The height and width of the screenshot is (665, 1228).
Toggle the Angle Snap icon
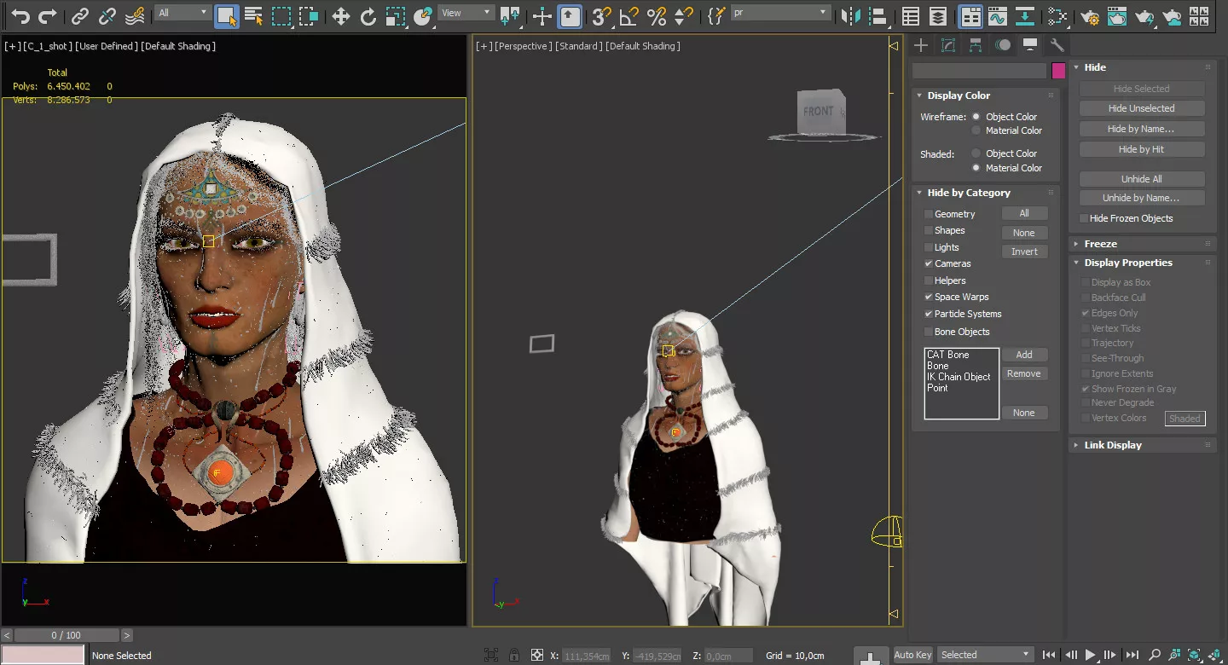(628, 15)
